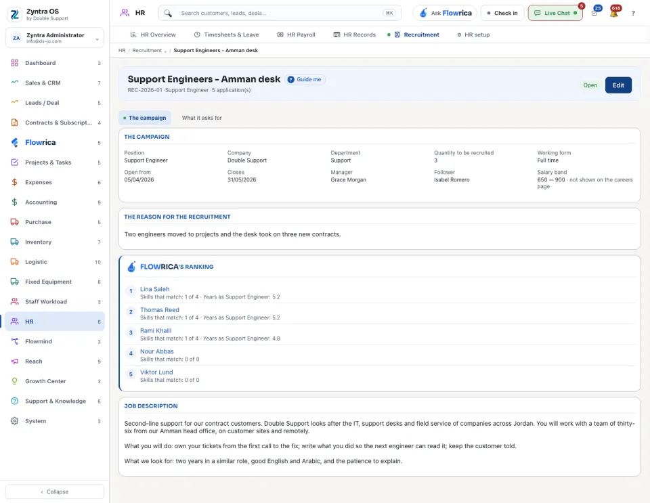Click the Purchase truck icon
The width and height of the screenshot is (650, 503).
[14, 222]
